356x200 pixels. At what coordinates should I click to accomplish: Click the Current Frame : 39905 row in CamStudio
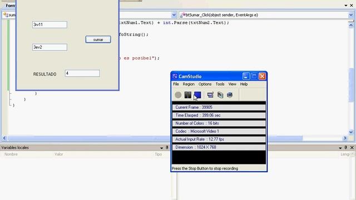(219, 107)
